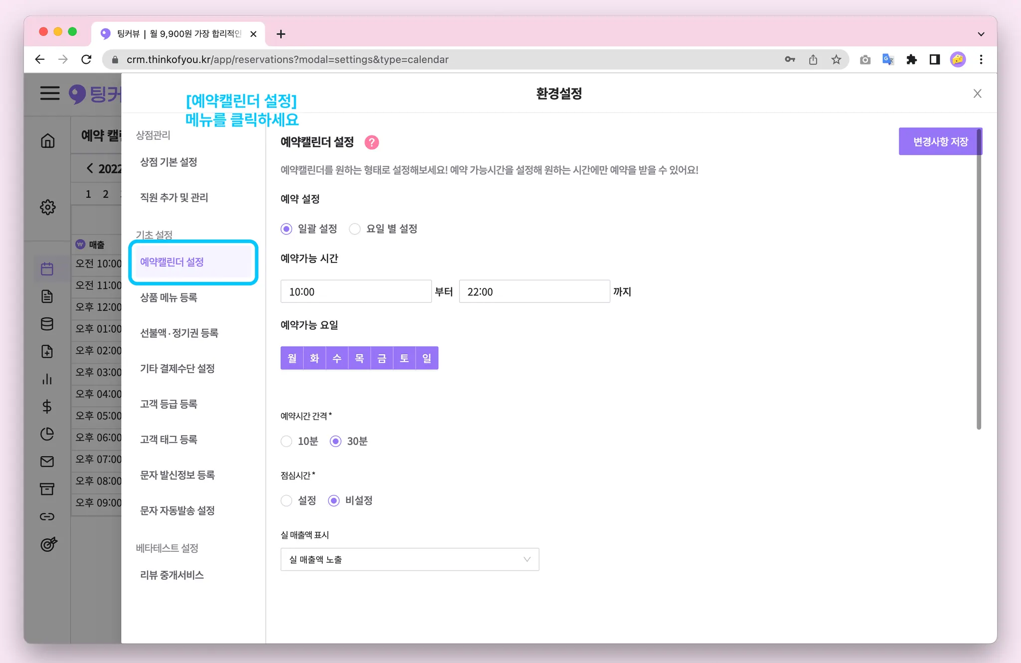Select the 10분 interval radio button

287,442
